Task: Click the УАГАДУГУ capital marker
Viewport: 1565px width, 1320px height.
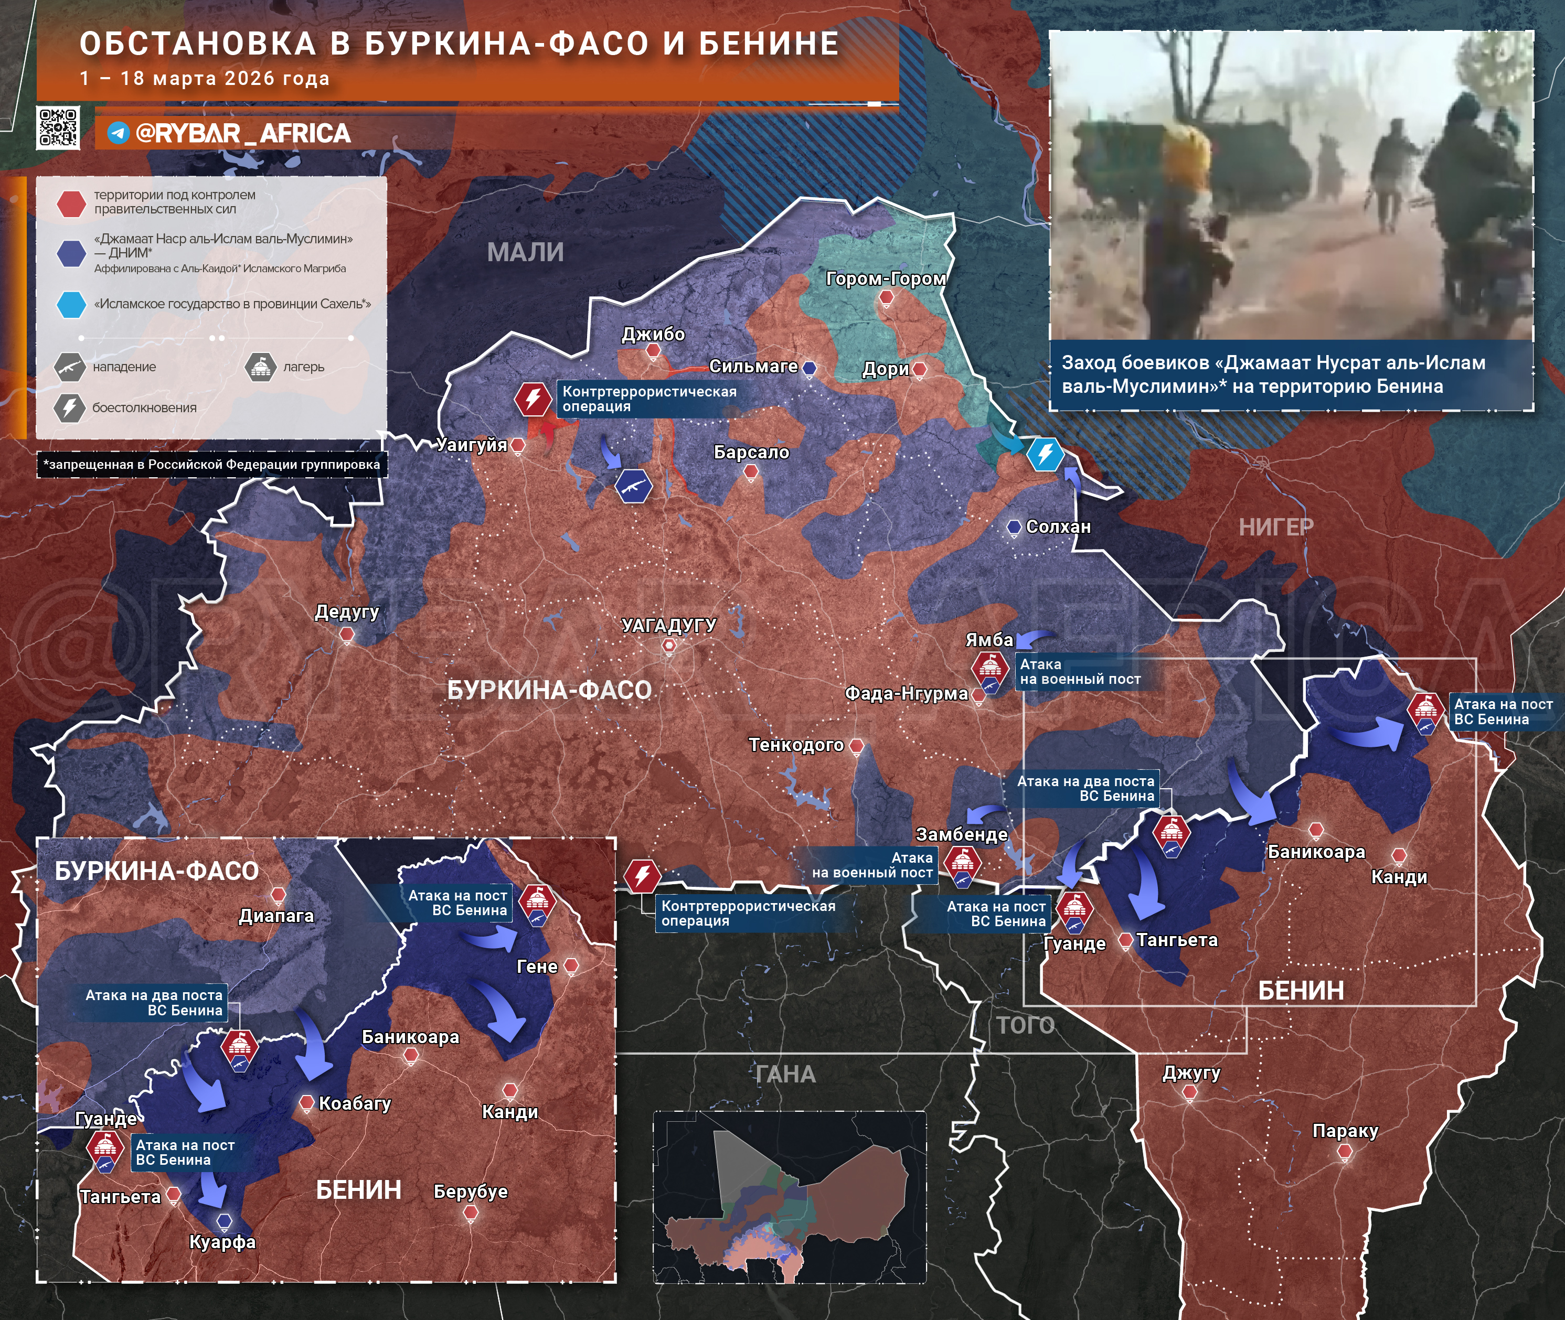Action: [669, 646]
